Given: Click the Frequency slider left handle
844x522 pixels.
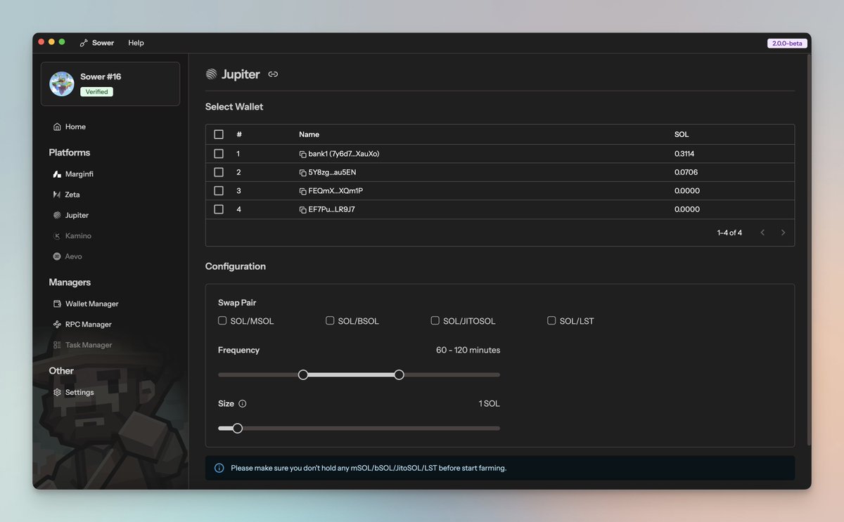Looking at the screenshot, I should [x=303, y=374].
